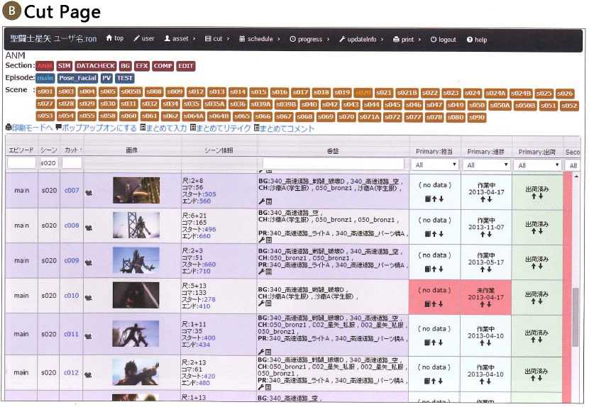Click the camera icon in c007 row

pyautogui.click(x=89, y=193)
